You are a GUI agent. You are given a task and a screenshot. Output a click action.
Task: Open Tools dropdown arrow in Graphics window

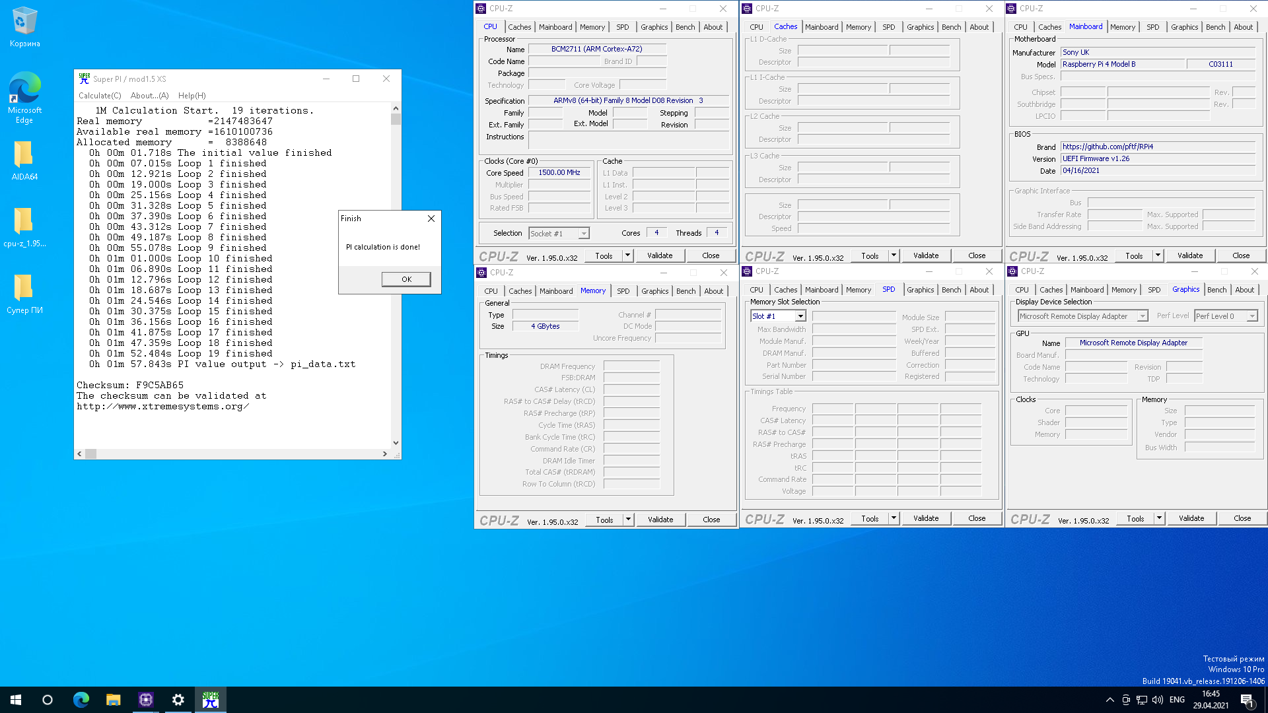click(x=1159, y=518)
